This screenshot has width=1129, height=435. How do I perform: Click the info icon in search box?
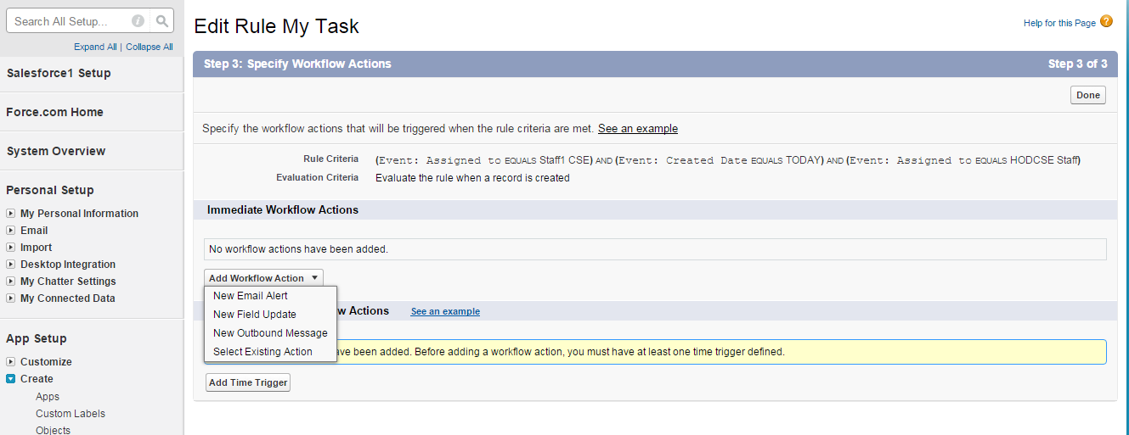tap(138, 21)
